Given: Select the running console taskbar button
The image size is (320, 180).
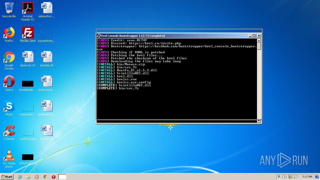Looking at the screenshot, I should coord(62,177).
